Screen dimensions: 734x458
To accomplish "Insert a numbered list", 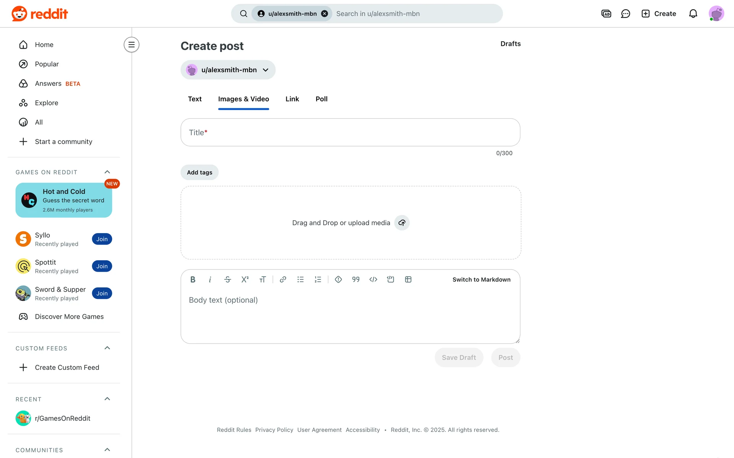I will coord(318,280).
